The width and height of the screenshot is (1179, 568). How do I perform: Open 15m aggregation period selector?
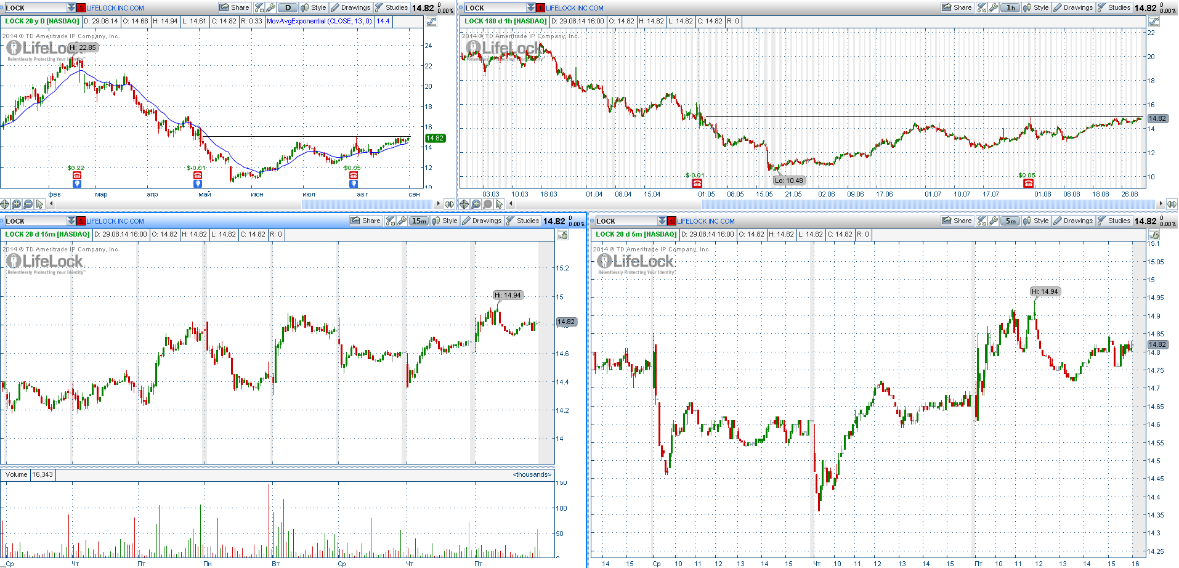pos(419,221)
